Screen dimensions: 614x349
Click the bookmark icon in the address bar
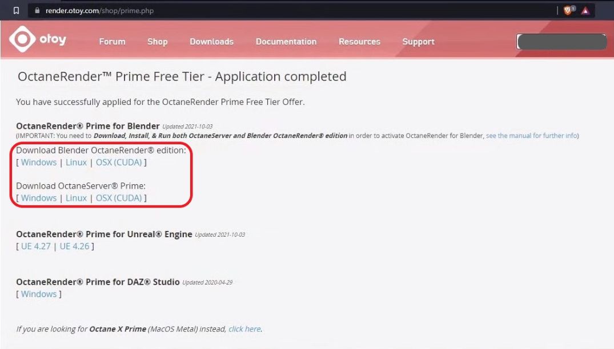[16, 10]
